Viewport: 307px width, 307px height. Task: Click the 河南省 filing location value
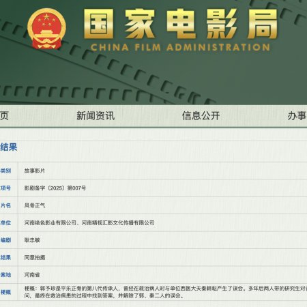click(32, 275)
